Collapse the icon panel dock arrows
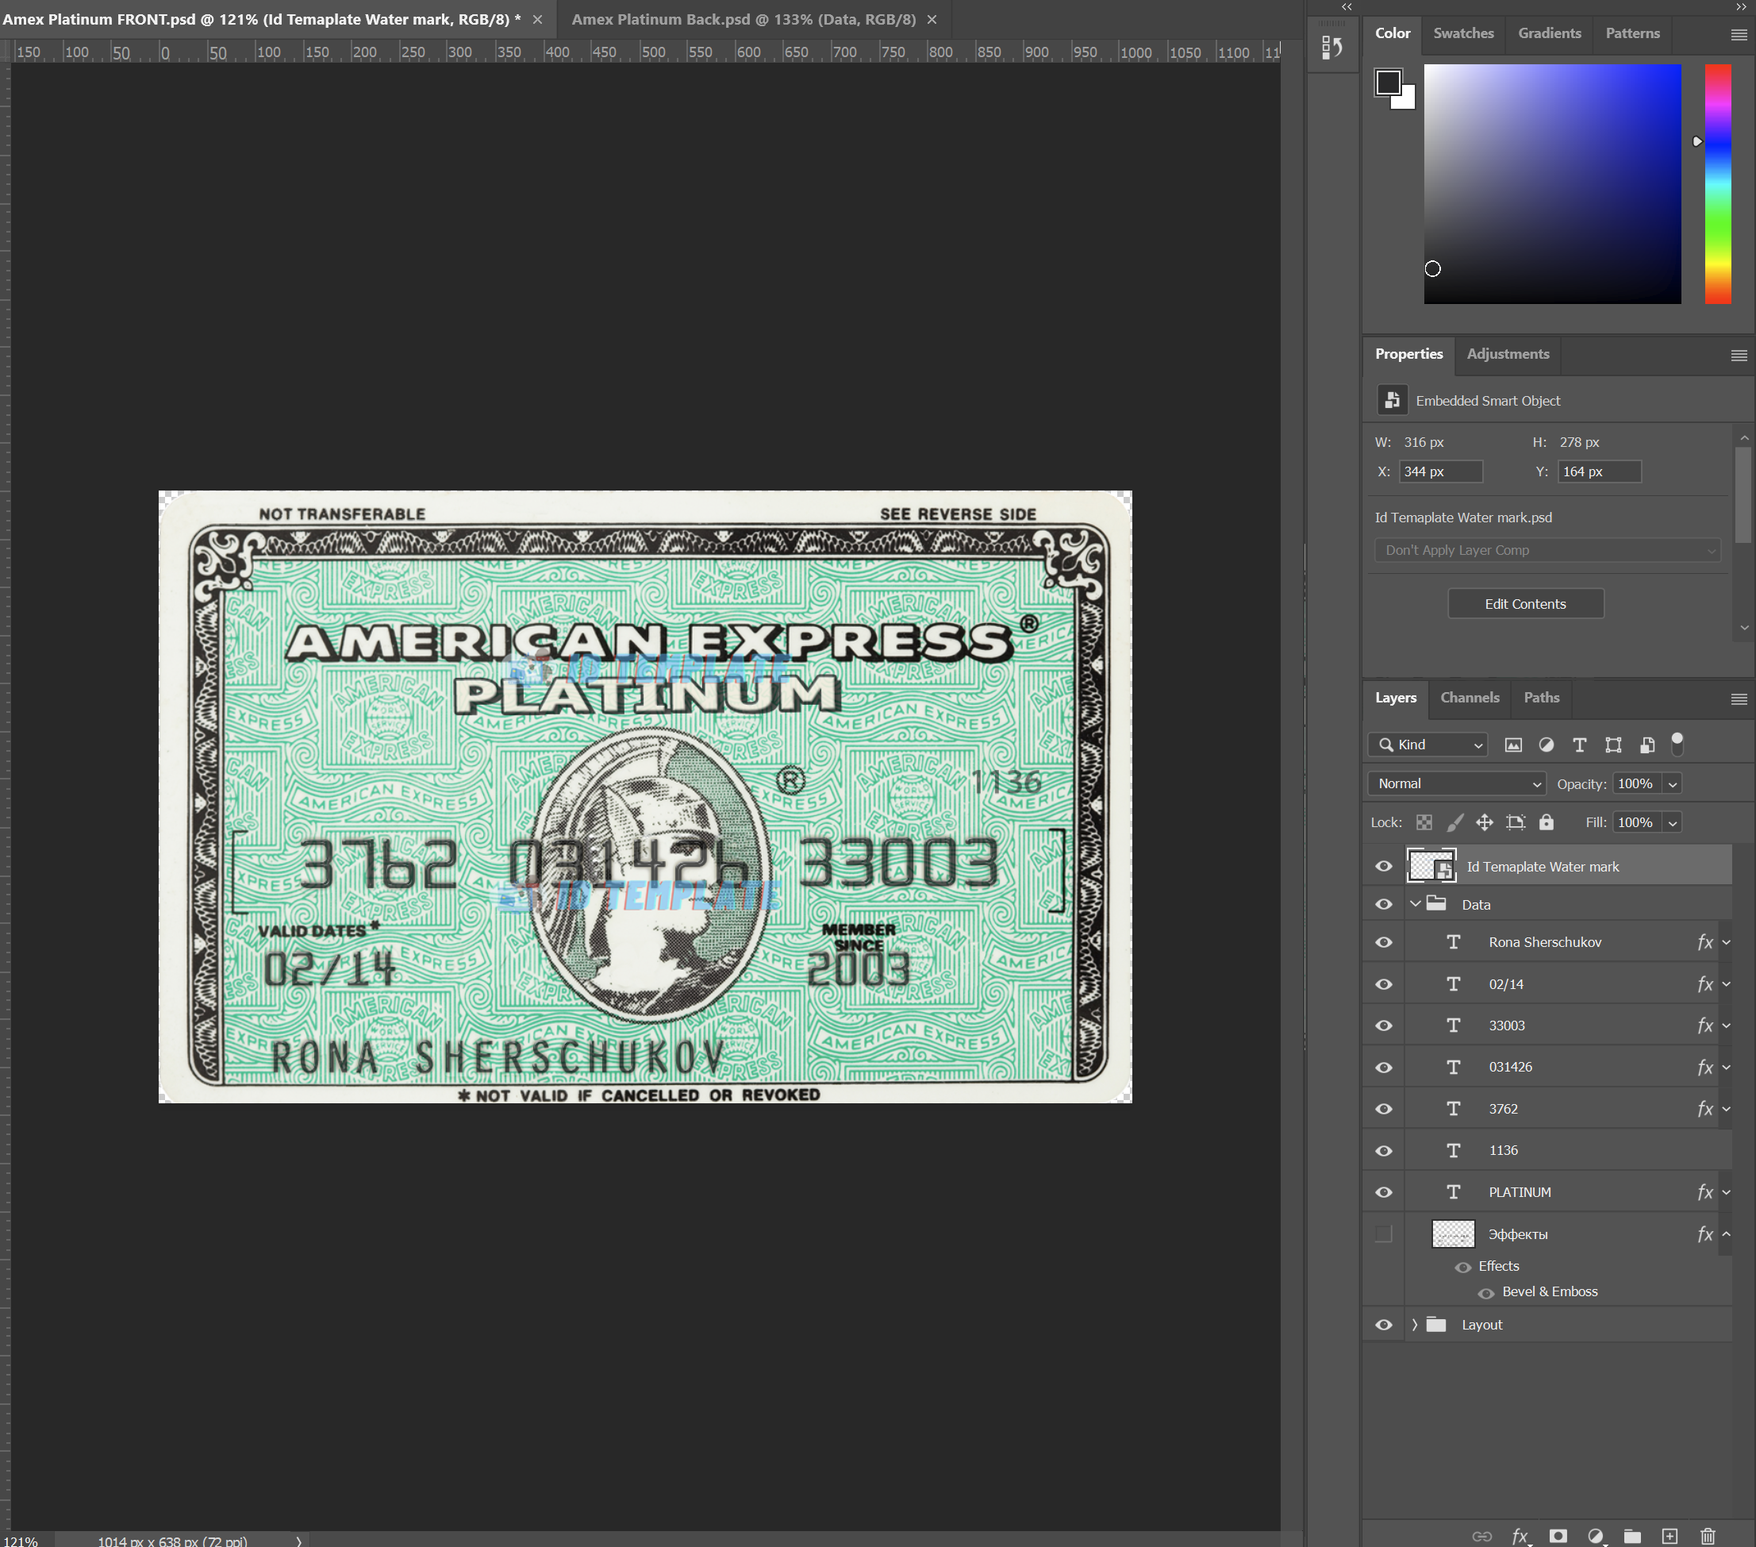This screenshot has width=1756, height=1547. pyautogui.click(x=1347, y=7)
